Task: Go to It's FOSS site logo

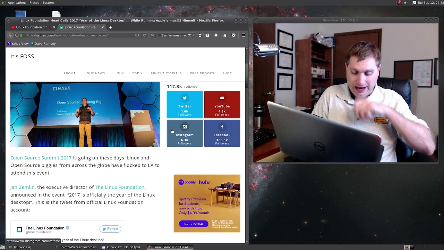Action: pos(22,56)
